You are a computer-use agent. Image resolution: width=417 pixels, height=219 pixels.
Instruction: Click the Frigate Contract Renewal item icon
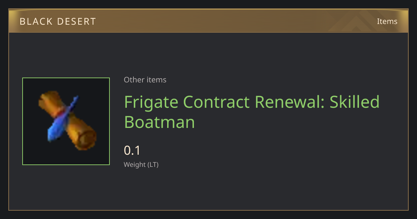pos(66,121)
